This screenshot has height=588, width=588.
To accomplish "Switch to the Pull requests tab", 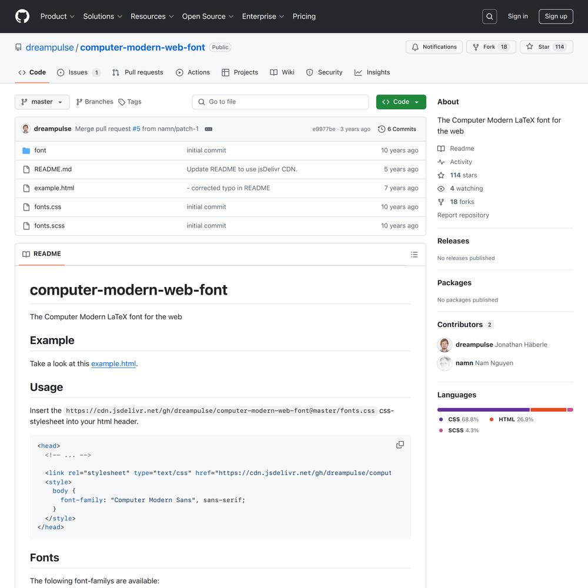I will (x=138, y=72).
